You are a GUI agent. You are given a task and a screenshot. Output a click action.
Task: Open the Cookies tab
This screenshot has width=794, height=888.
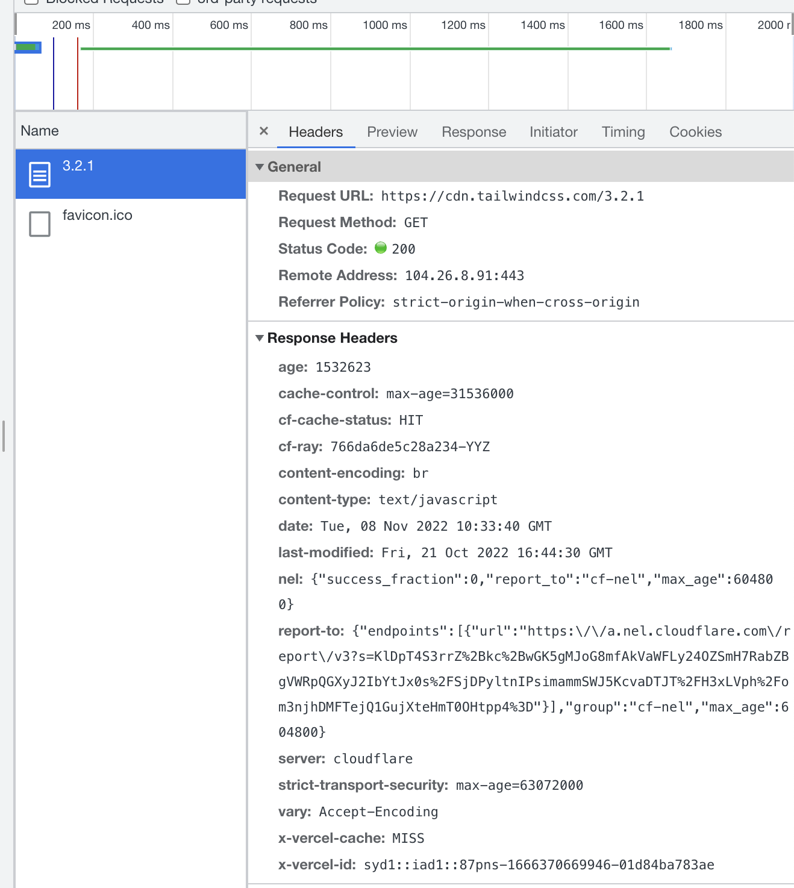pyautogui.click(x=695, y=132)
